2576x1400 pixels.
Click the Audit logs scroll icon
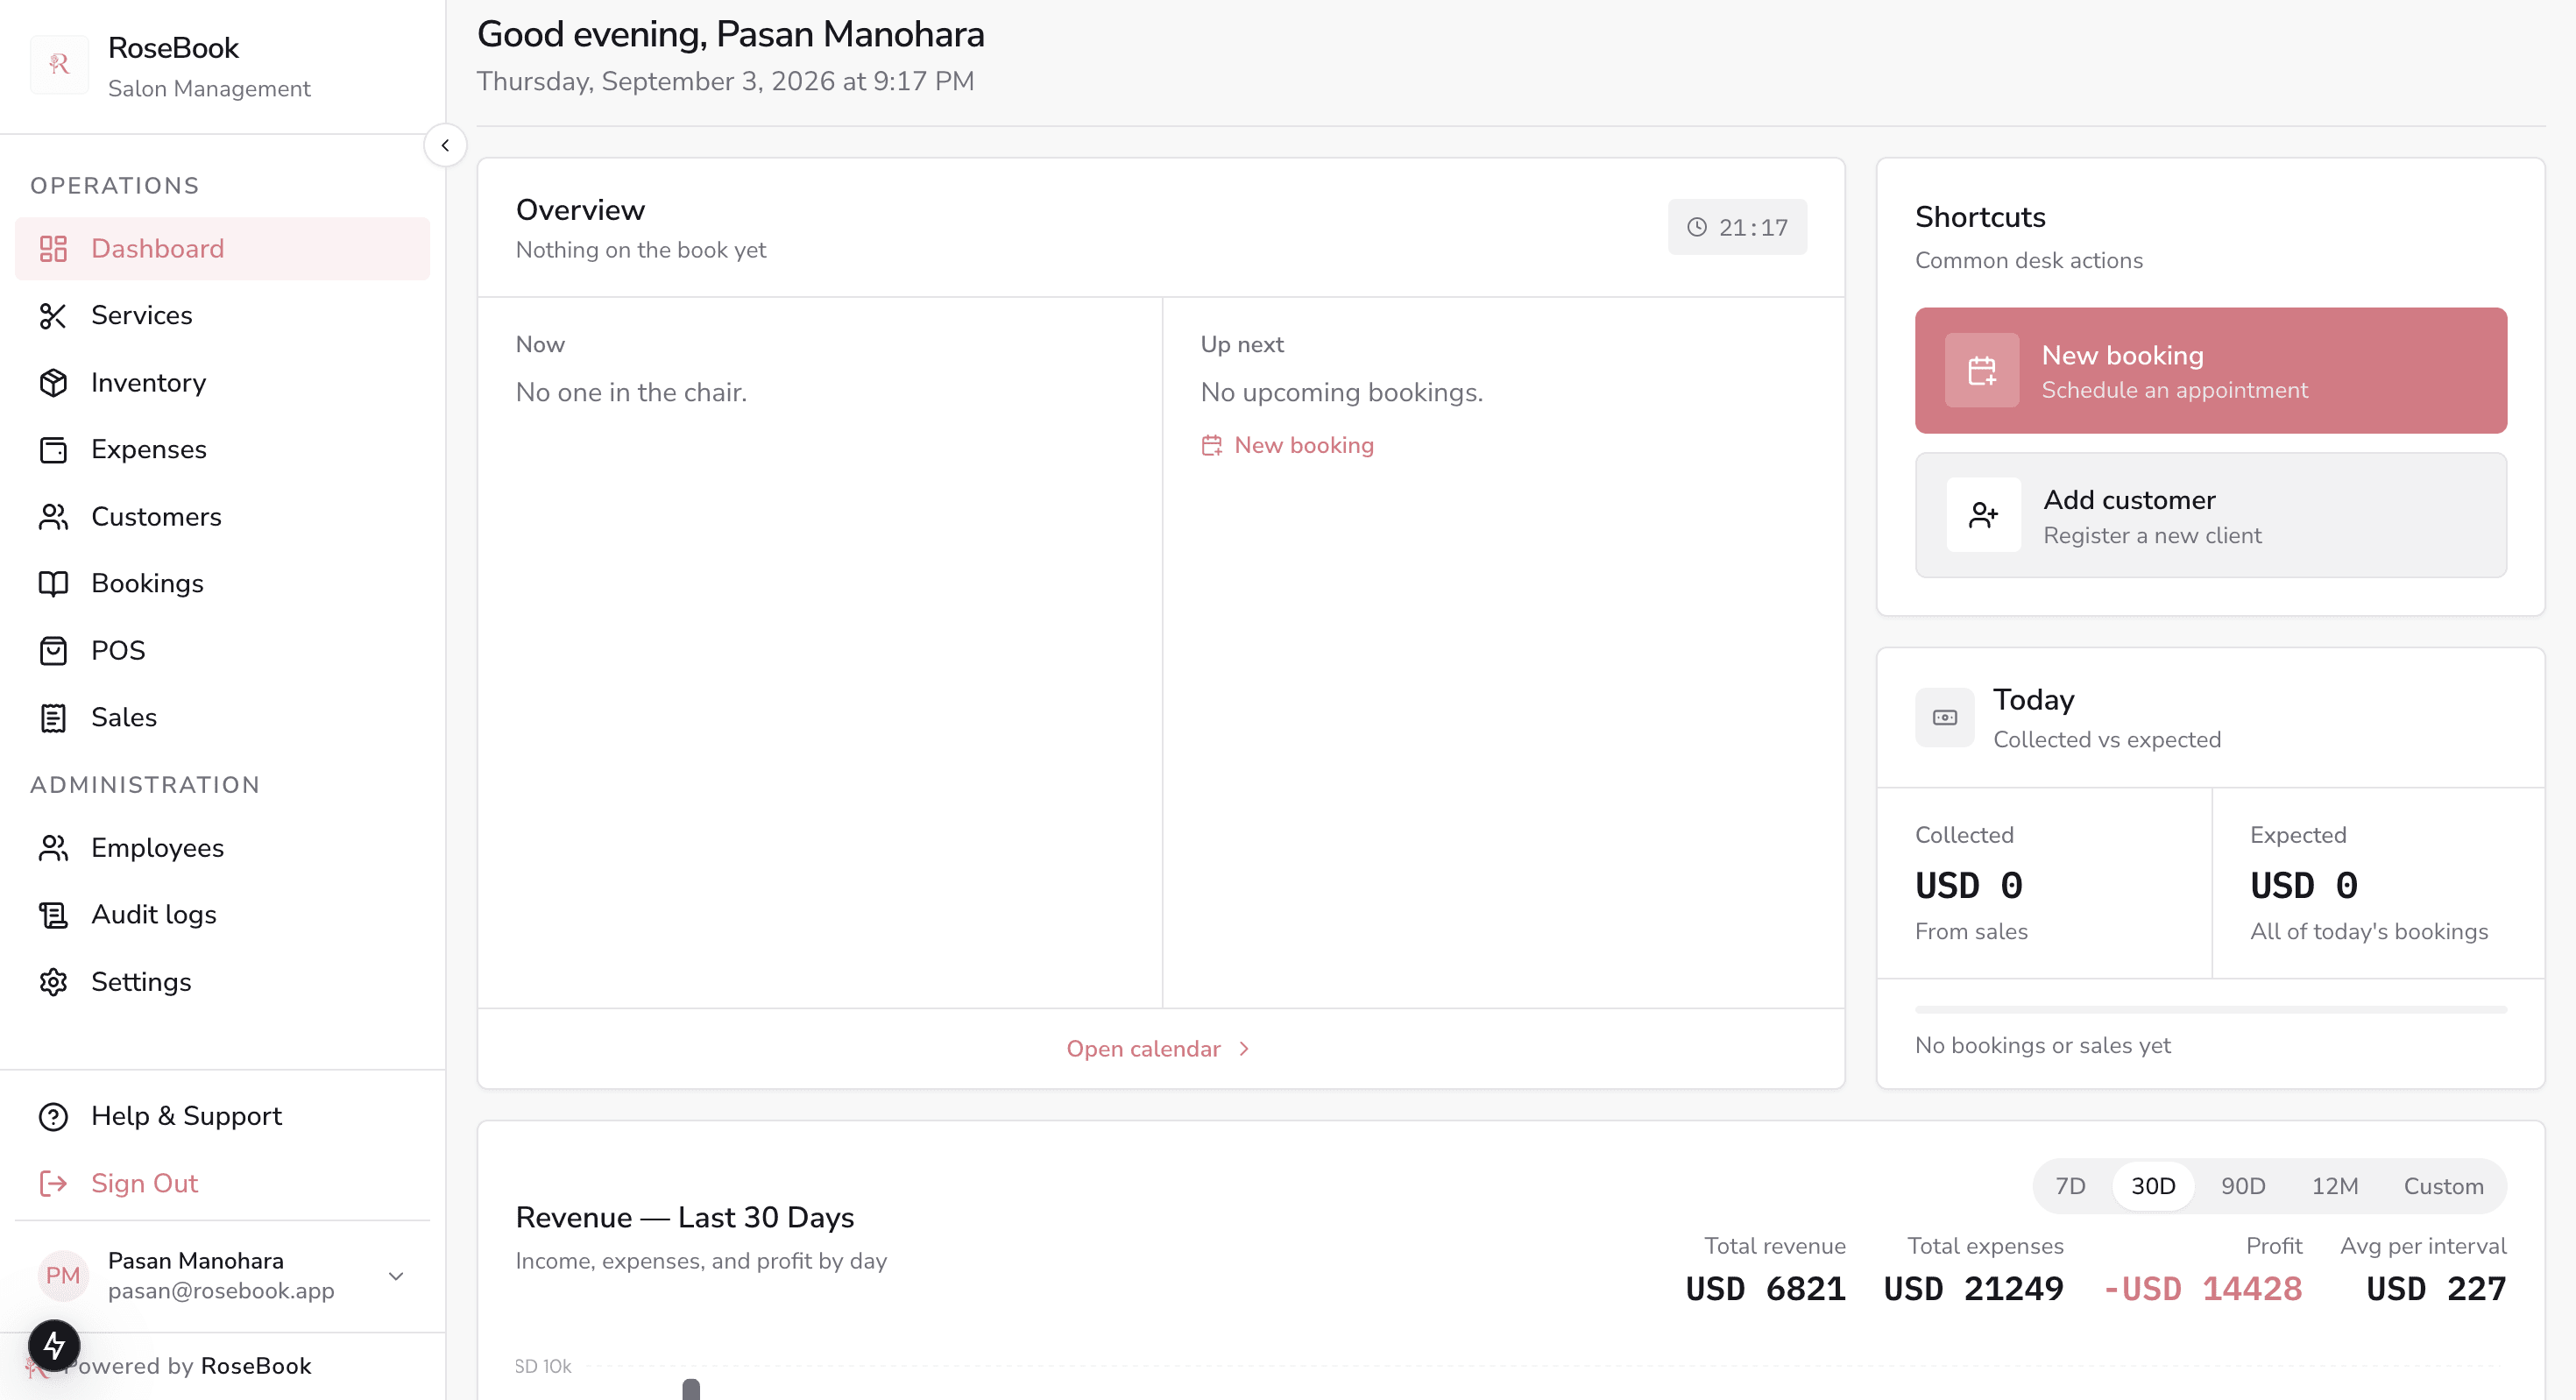[53, 914]
